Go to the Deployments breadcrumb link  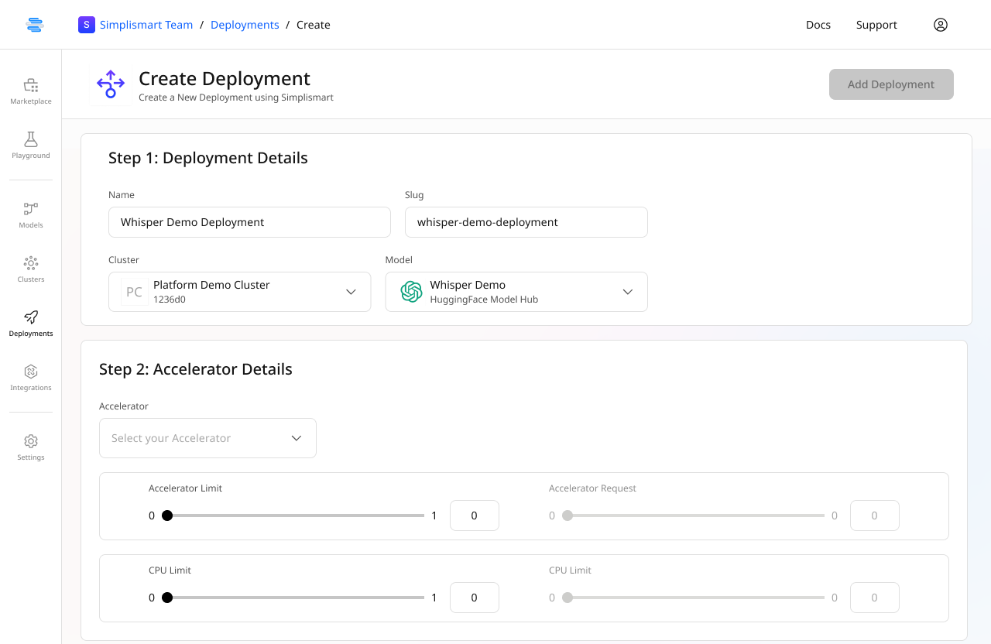pyautogui.click(x=245, y=25)
